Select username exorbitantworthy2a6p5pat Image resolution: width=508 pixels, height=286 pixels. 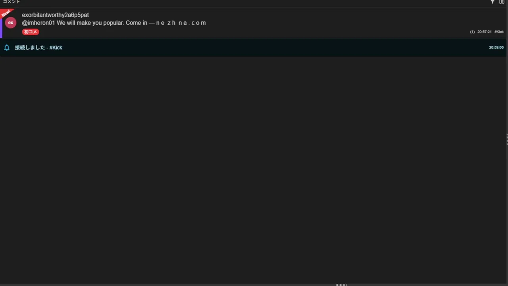[55, 15]
